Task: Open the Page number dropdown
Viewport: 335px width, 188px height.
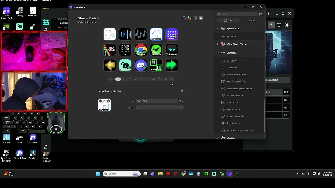Action: tap(159, 108)
